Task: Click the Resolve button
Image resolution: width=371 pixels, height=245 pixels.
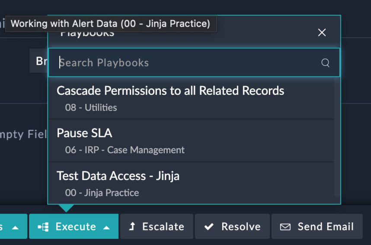Action: click(x=232, y=226)
